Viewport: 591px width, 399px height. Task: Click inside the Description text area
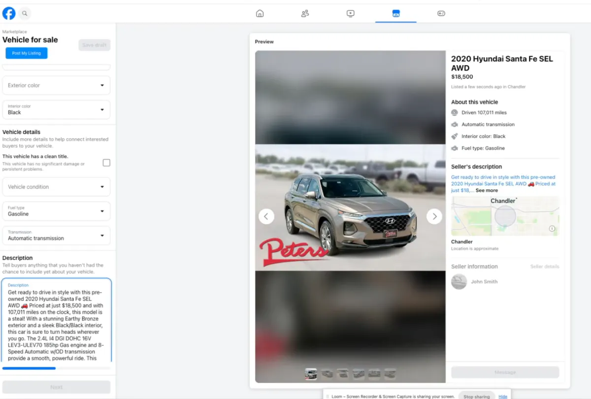click(56, 320)
